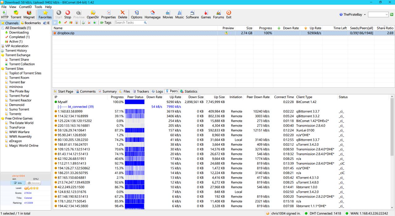Switch to the Logs tab
The height and width of the screenshot is (216, 395).
[x=157, y=91]
